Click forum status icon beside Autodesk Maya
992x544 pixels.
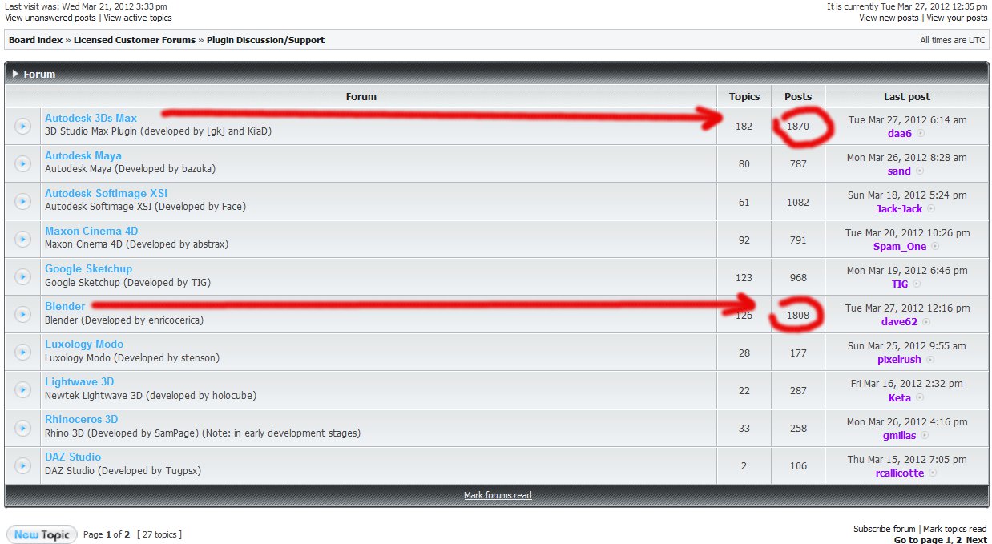22,163
